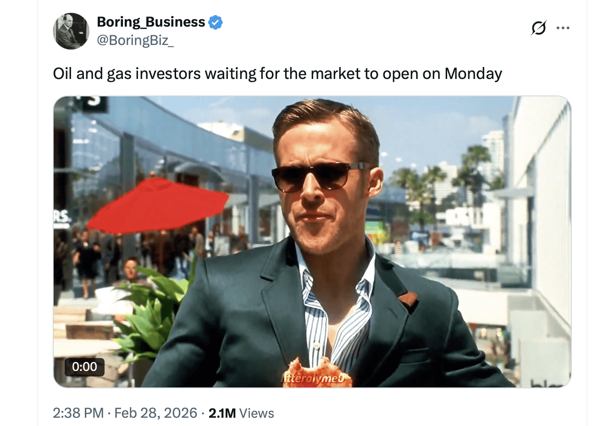
Task: Open the Grok explain post icon
Action: pyautogui.click(x=538, y=28)
